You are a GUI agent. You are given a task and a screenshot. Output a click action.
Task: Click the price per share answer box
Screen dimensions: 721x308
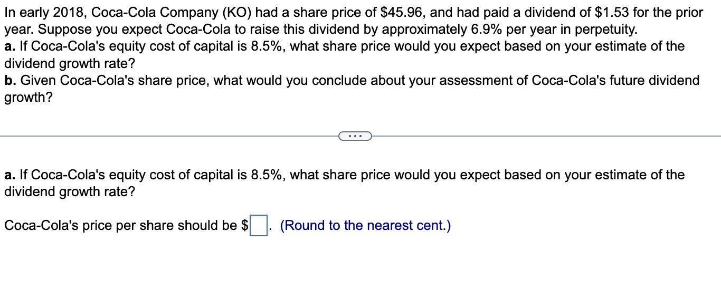259,226
